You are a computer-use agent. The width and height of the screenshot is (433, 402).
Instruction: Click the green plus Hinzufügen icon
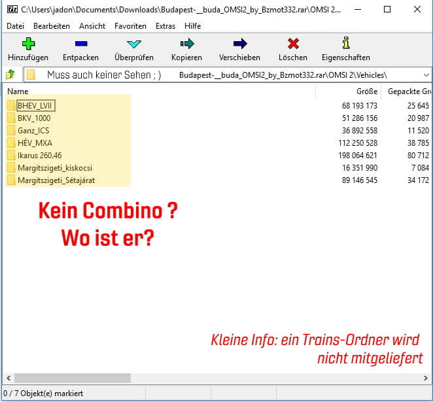pos(28,44)
